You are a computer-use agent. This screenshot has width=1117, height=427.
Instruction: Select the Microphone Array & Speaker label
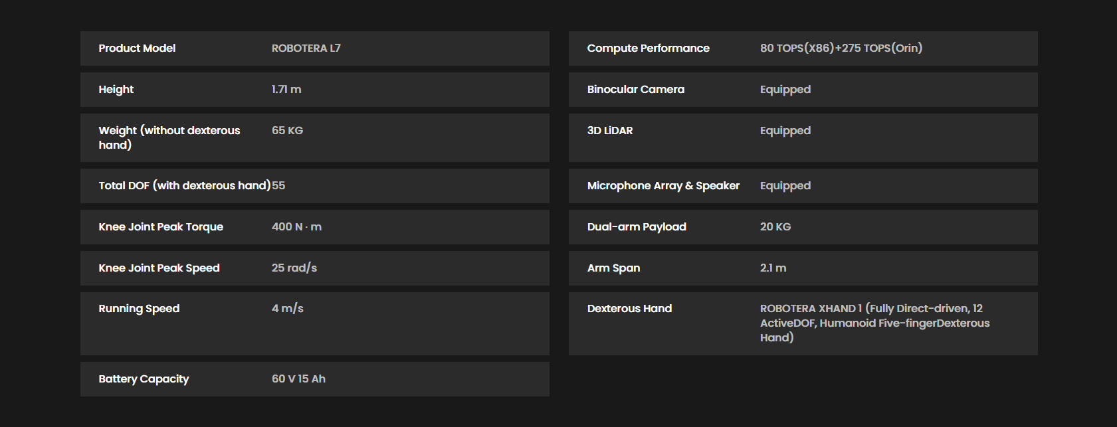coord(663,185)
